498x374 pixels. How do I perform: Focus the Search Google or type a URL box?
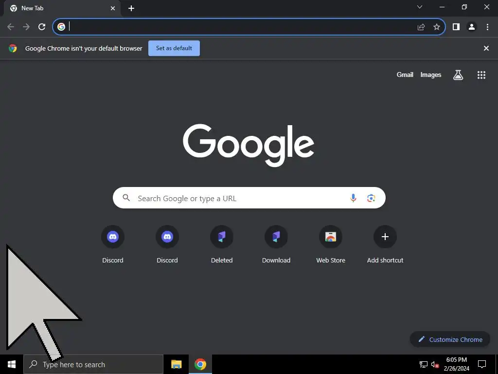click(249, 198)
